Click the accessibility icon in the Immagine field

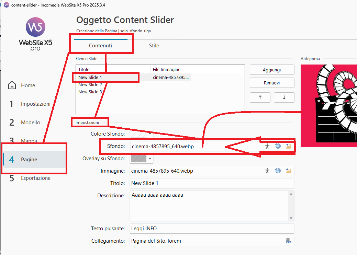coord(267,171)
